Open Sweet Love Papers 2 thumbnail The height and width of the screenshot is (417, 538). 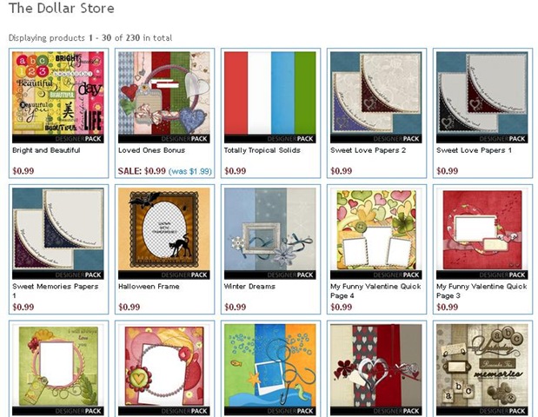(x=376, y=97)
